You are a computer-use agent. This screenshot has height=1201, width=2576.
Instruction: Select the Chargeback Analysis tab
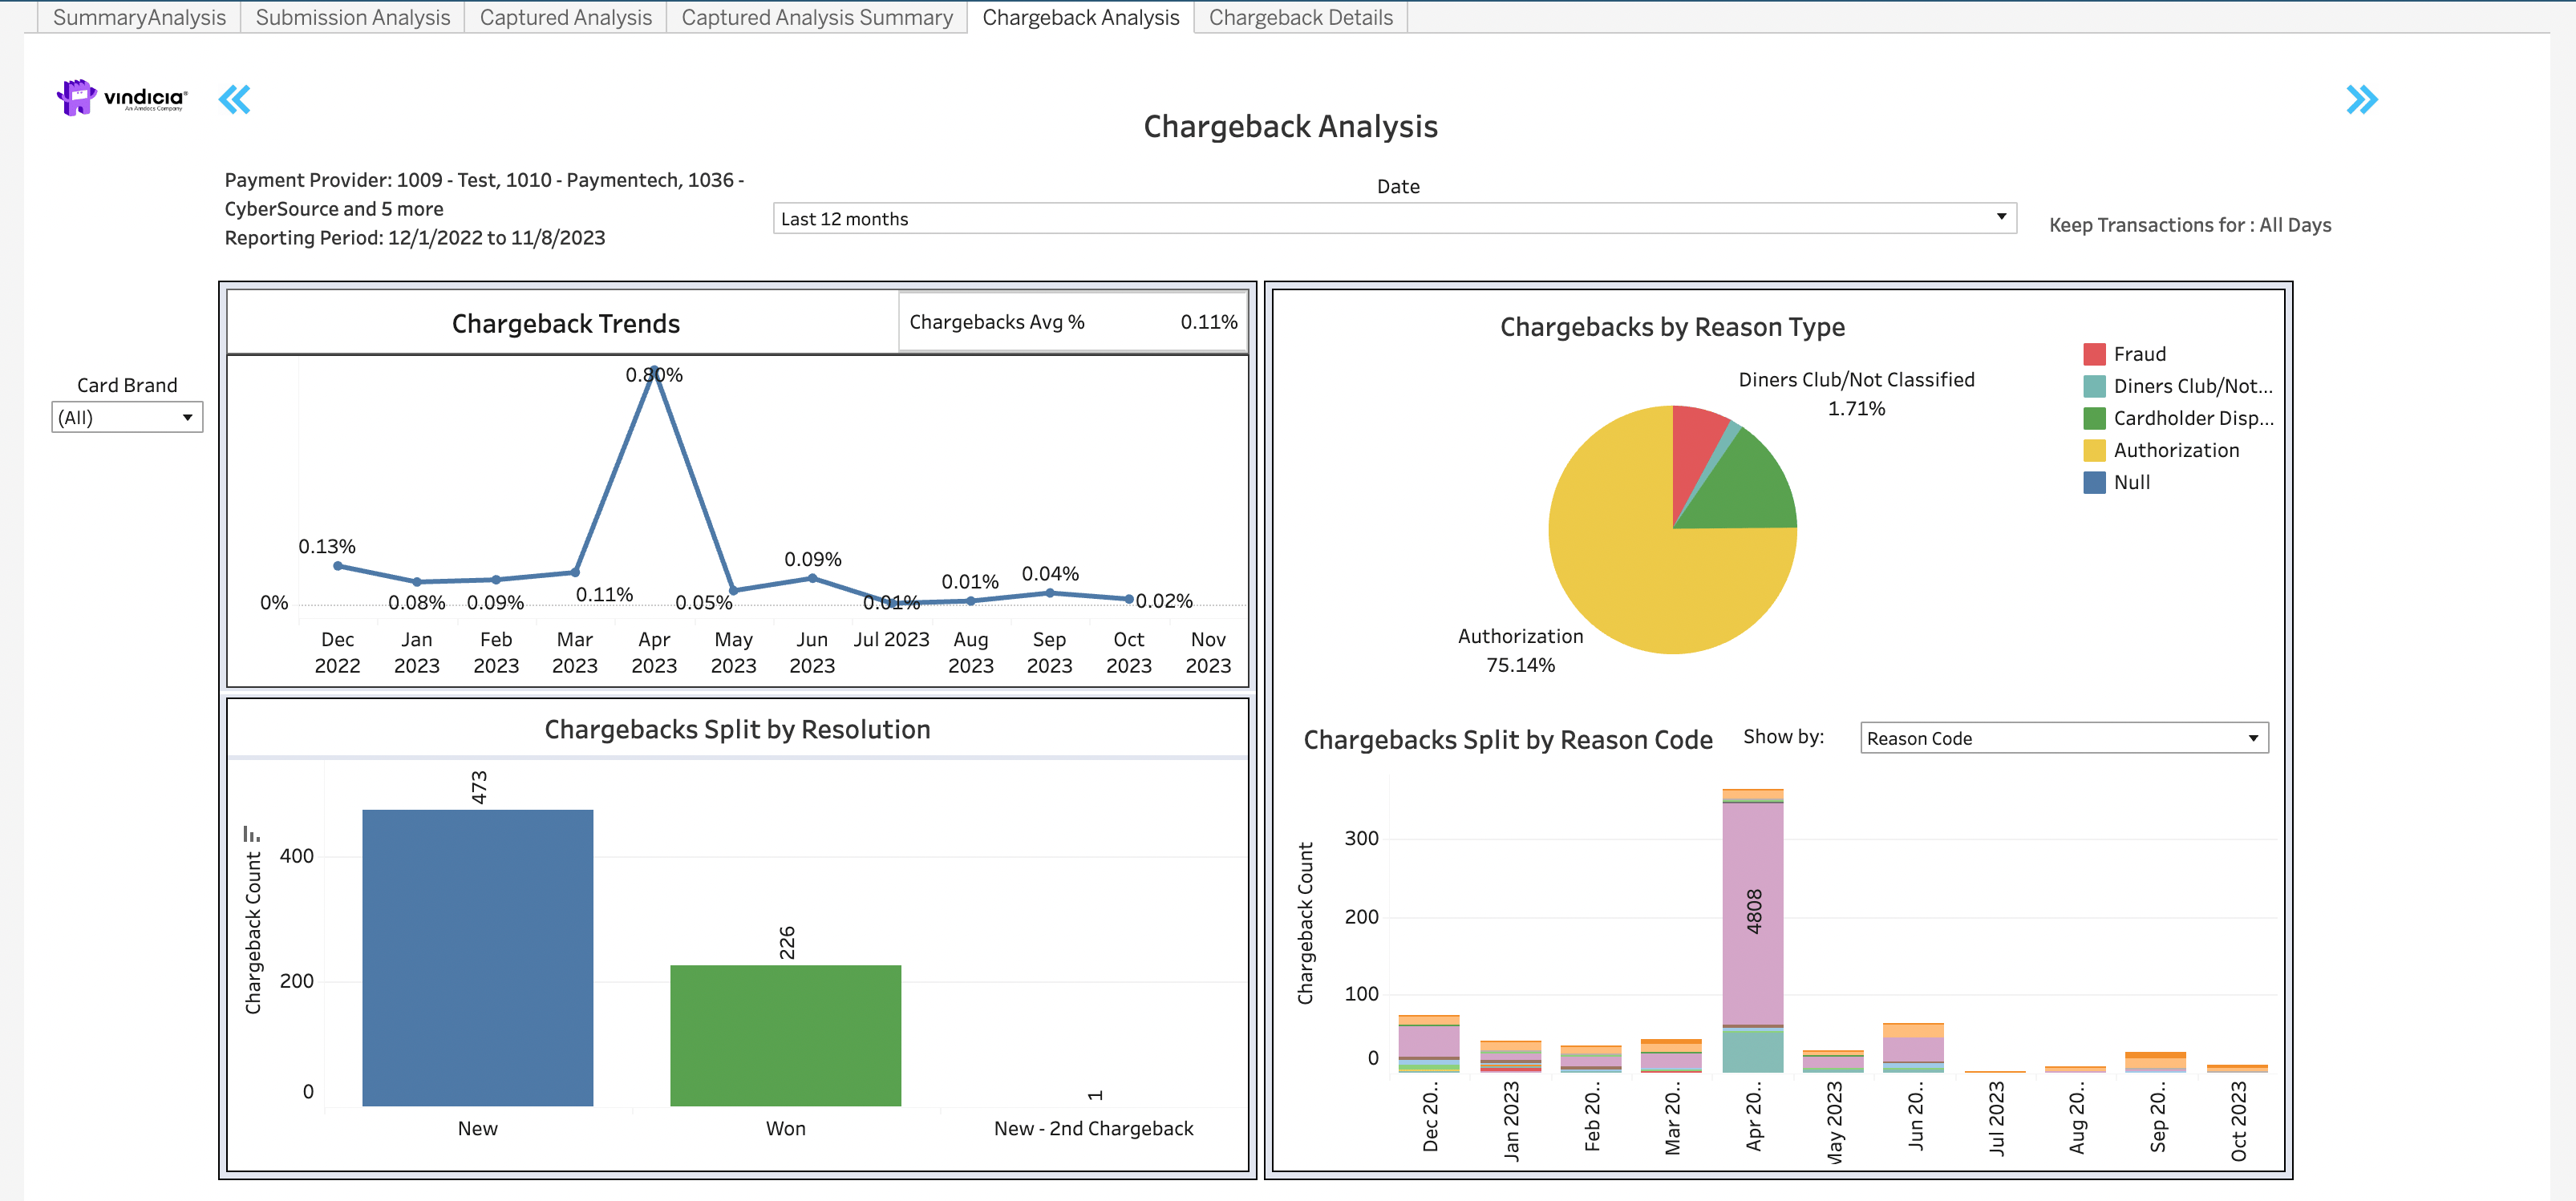click(1081, 17)
